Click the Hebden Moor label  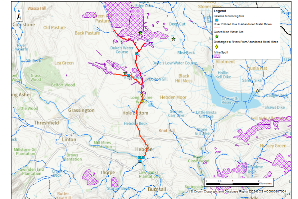pyautogui.click(x=173, y=97)
